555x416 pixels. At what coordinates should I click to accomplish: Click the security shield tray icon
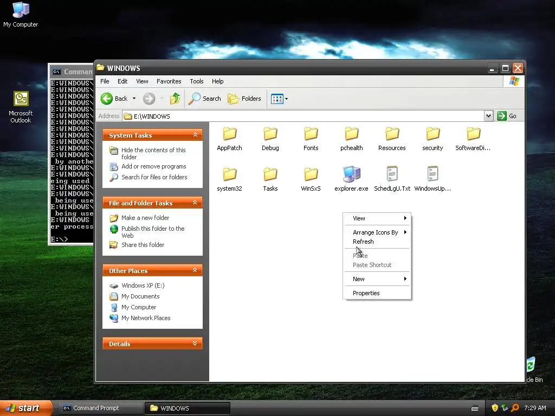495,408
